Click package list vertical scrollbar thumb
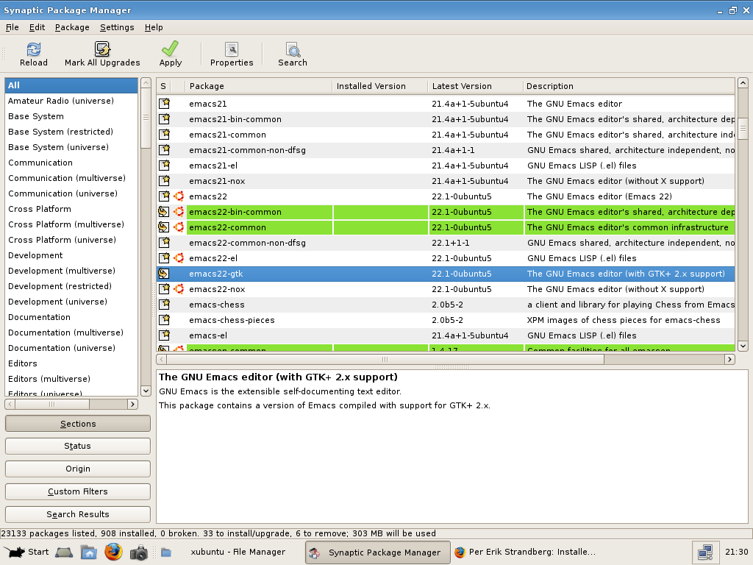Screen dimensions: 753x565 (743, 129)
